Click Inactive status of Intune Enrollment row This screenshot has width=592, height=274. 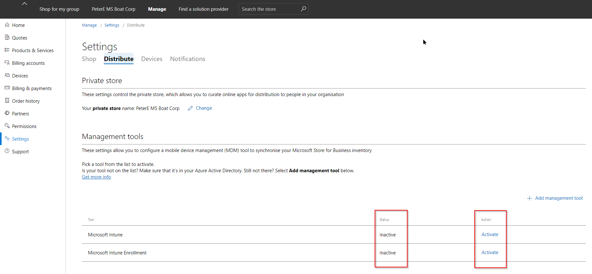click(x=388, y=253)
